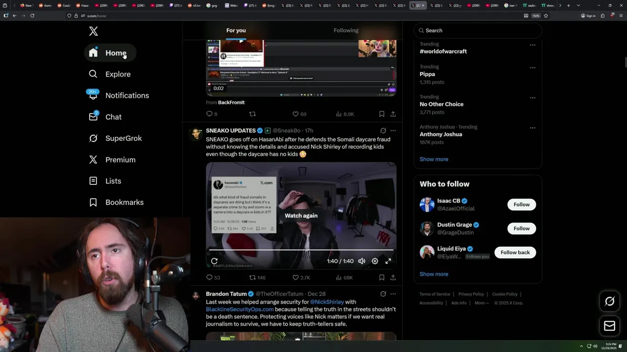The image size is (627, 352).
Task: Like the SNEAKO UPDATES post
Action: (x=301, y=278)
